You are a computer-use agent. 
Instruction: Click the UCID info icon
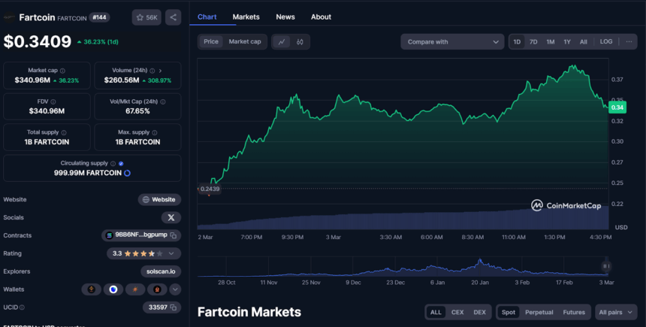click(x=22, y=307)
